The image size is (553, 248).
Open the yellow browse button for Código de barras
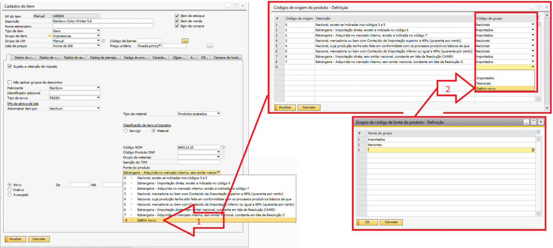pos(185,41)
